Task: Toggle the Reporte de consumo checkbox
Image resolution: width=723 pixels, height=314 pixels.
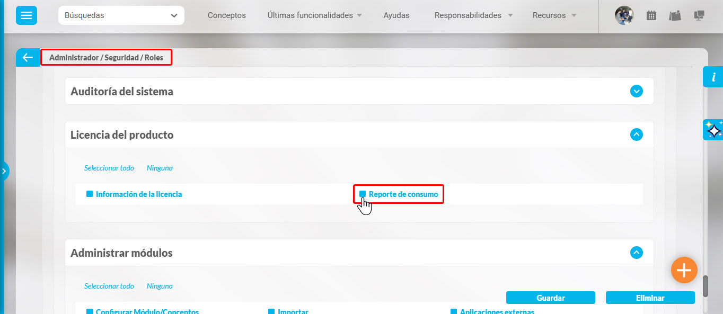Action: 363,194
